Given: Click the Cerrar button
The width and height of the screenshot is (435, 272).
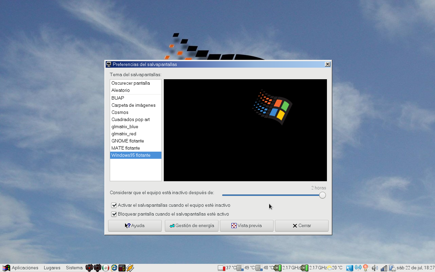Looking at the screenshot, I should click(x=302, y=226).
